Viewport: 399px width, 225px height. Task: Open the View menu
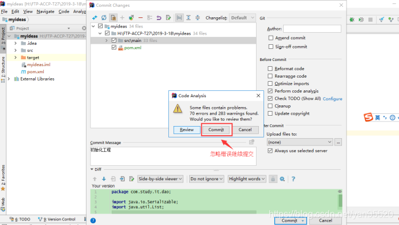pyautogui.click(x=28, y=12)
